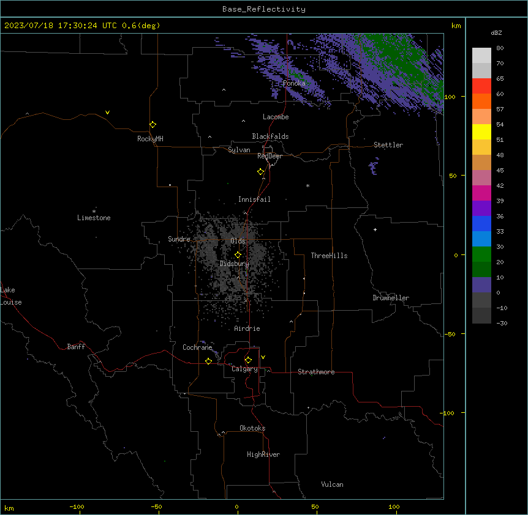Image resolution: width=528 pixels, height=515 pixels.
Task: Select the asterisk marker east of Innisfail
Action: 307,186
